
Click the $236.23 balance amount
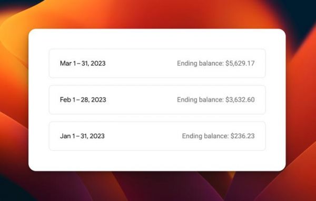(243, 136)
